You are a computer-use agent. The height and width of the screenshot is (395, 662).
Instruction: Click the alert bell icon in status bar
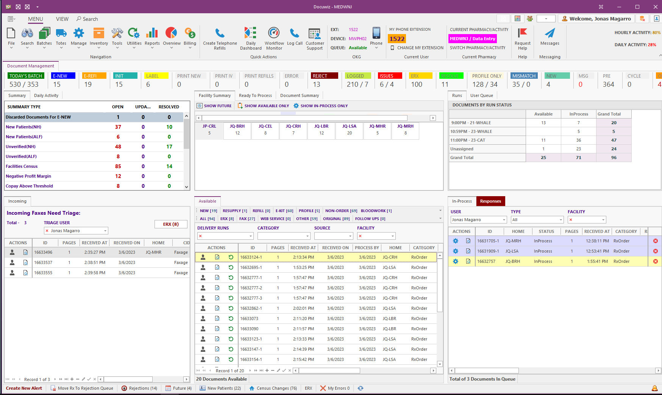(654, 388)
